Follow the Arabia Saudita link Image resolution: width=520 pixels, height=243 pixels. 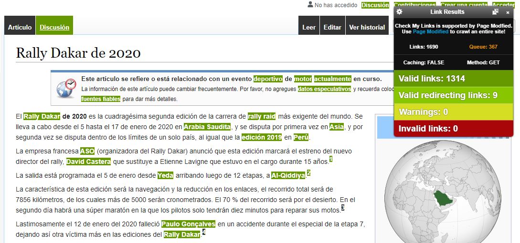click(x=207, y=127)
